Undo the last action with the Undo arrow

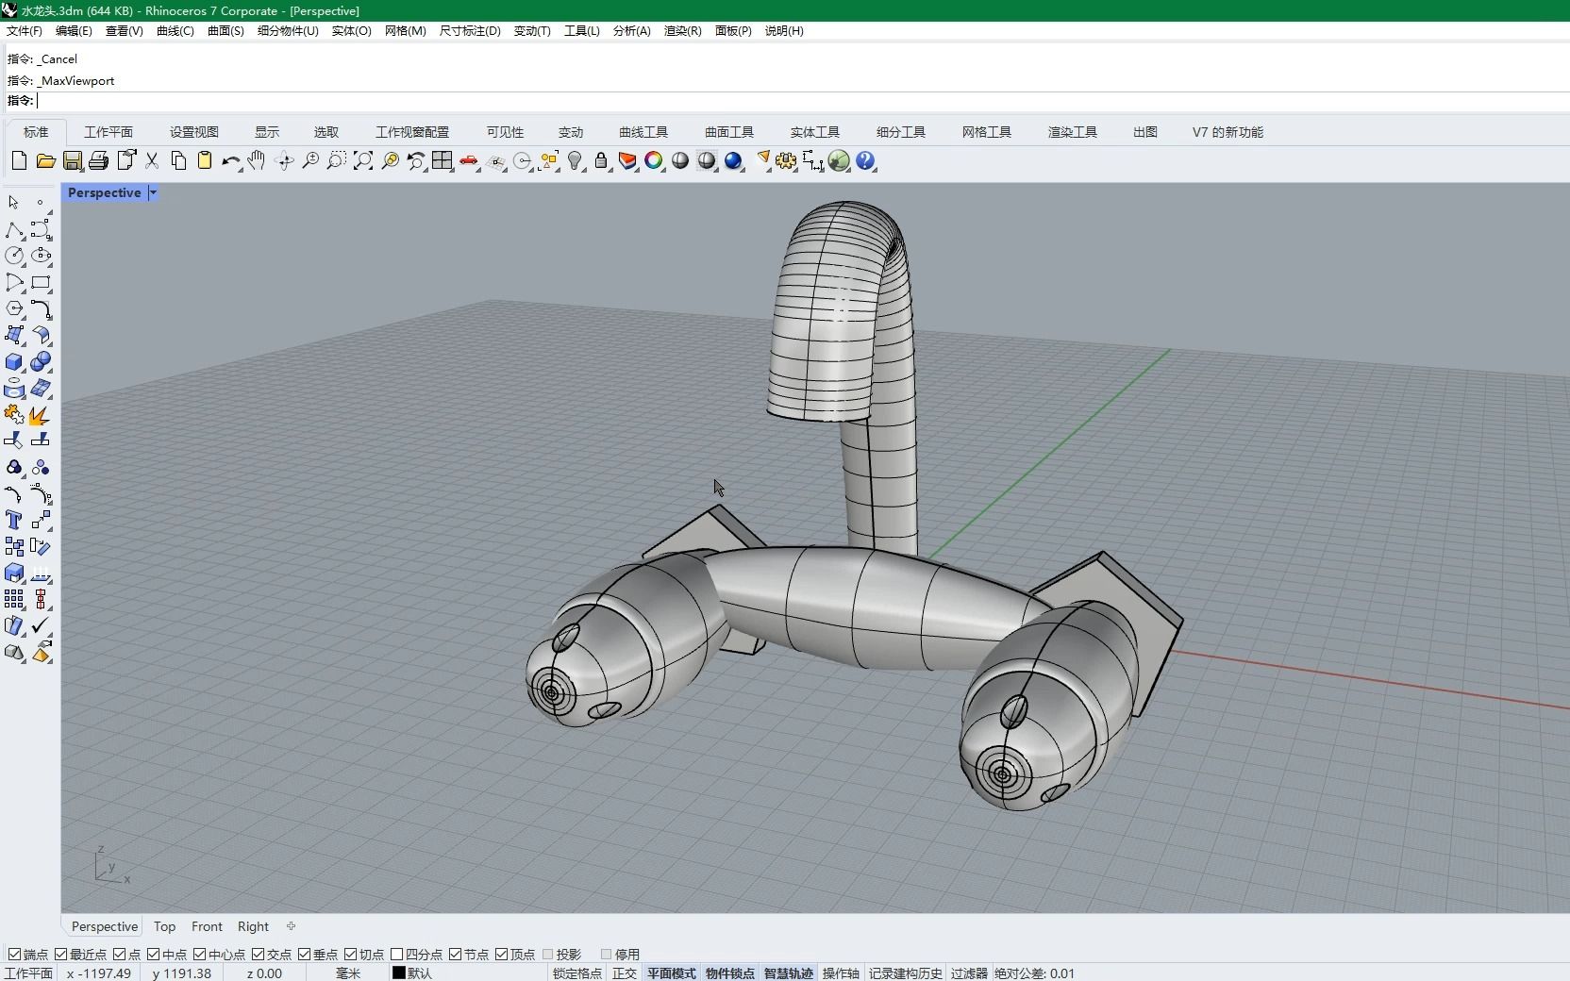(x=230, y=161)
